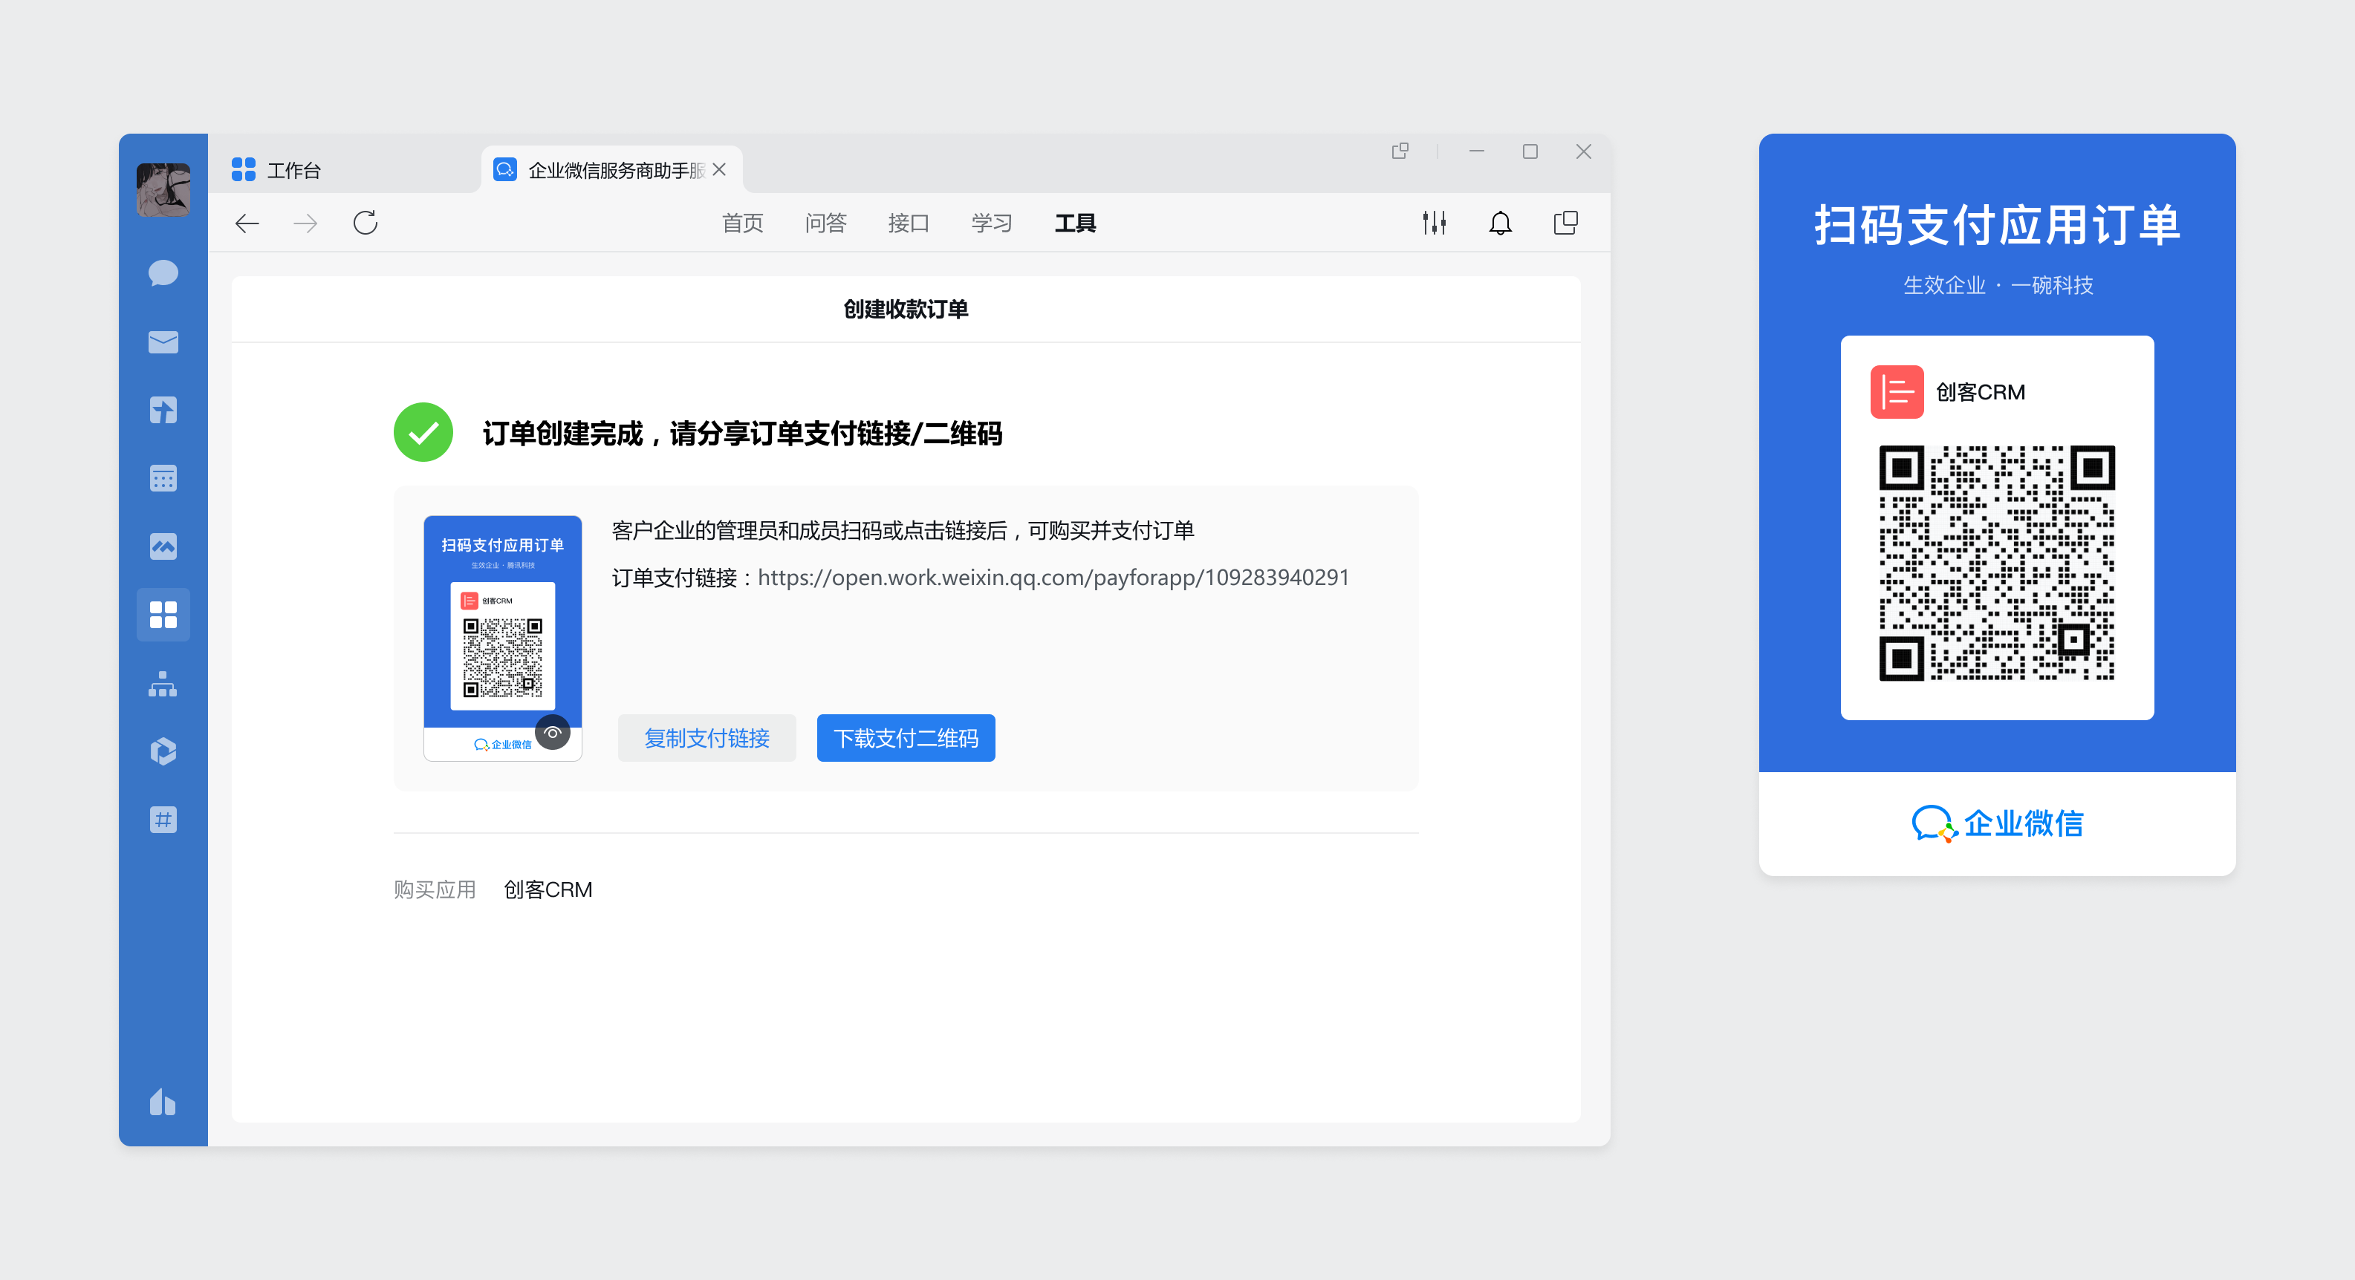Screen dimensions: 2355x1280
Task: Reload the page with refresh icon
Action: 366,223
